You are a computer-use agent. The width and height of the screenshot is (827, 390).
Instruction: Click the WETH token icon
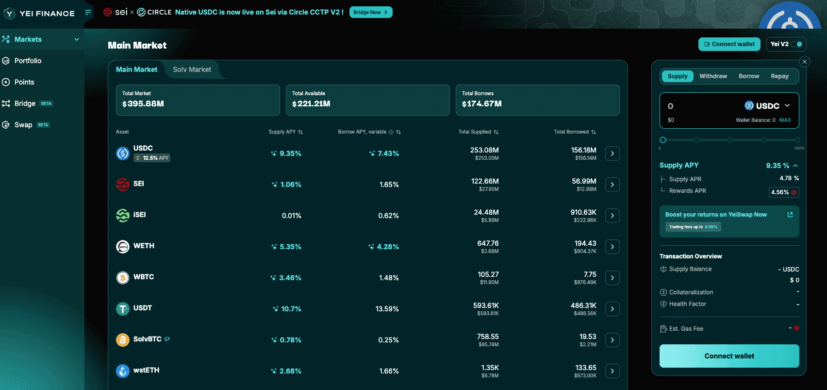[123, 247]
